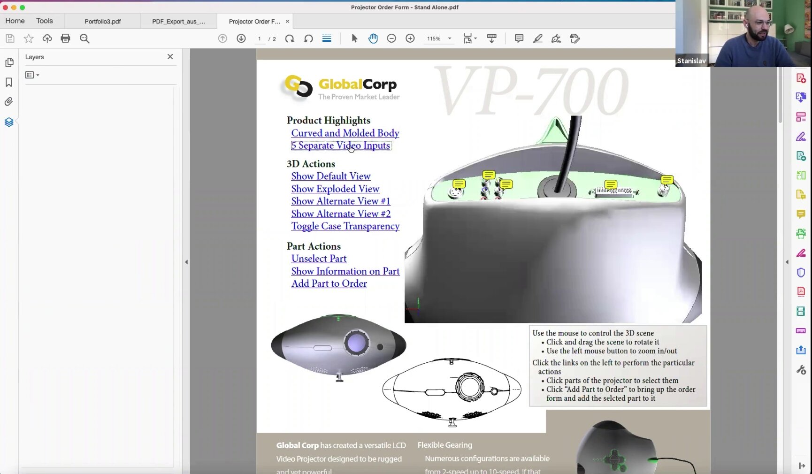Click Show Alternate View #2 link
Screen dimensions: 812x474
pos(341,214)
